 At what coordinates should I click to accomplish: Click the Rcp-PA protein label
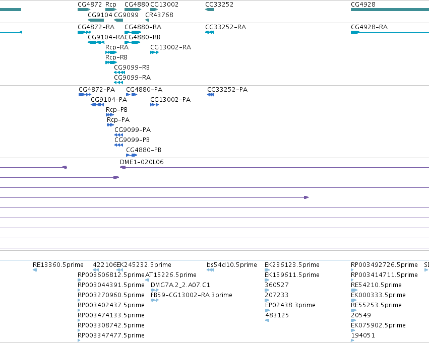coord(118,120)
